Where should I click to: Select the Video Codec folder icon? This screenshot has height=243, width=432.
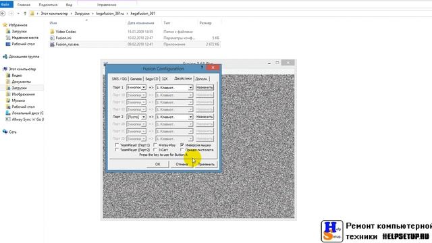(x=52, y=32)
